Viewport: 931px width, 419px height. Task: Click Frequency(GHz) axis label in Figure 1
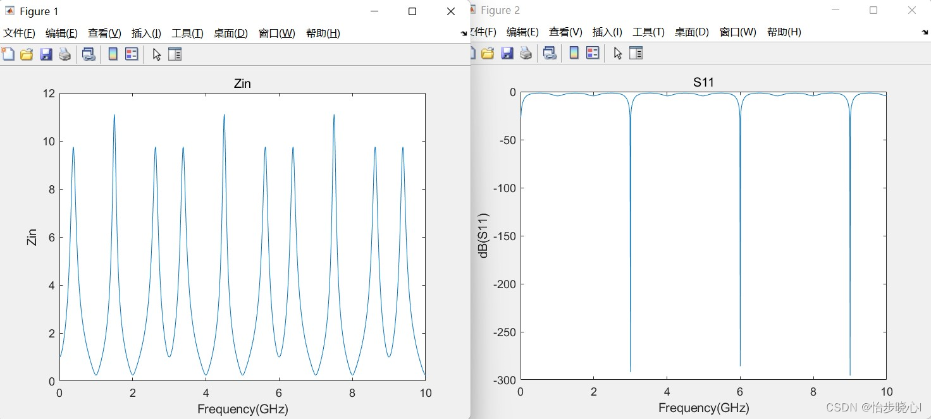242,409
